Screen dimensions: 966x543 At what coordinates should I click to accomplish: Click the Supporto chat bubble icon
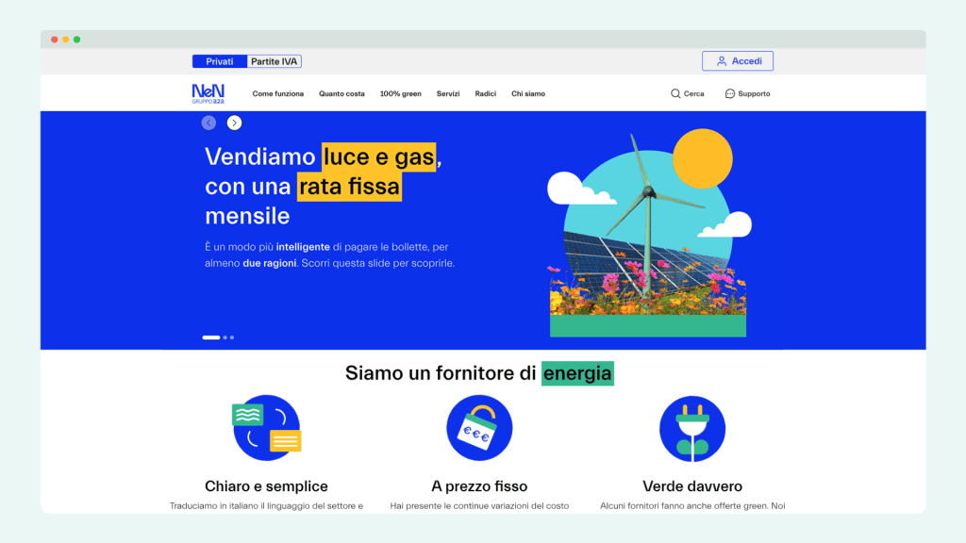[730, 94]
